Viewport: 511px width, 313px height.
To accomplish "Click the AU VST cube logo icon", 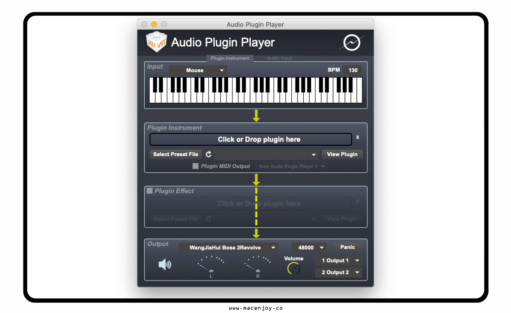I will (156, 42).
